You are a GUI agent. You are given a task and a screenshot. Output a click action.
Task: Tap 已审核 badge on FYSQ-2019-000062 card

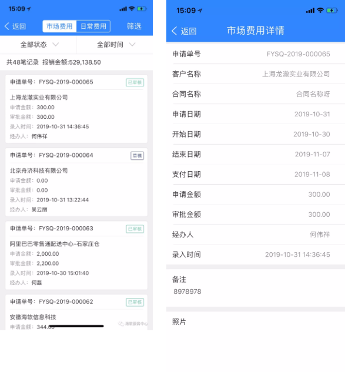pos(135,302)
